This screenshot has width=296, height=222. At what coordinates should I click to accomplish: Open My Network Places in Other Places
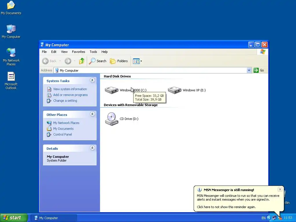coord(66,123)
